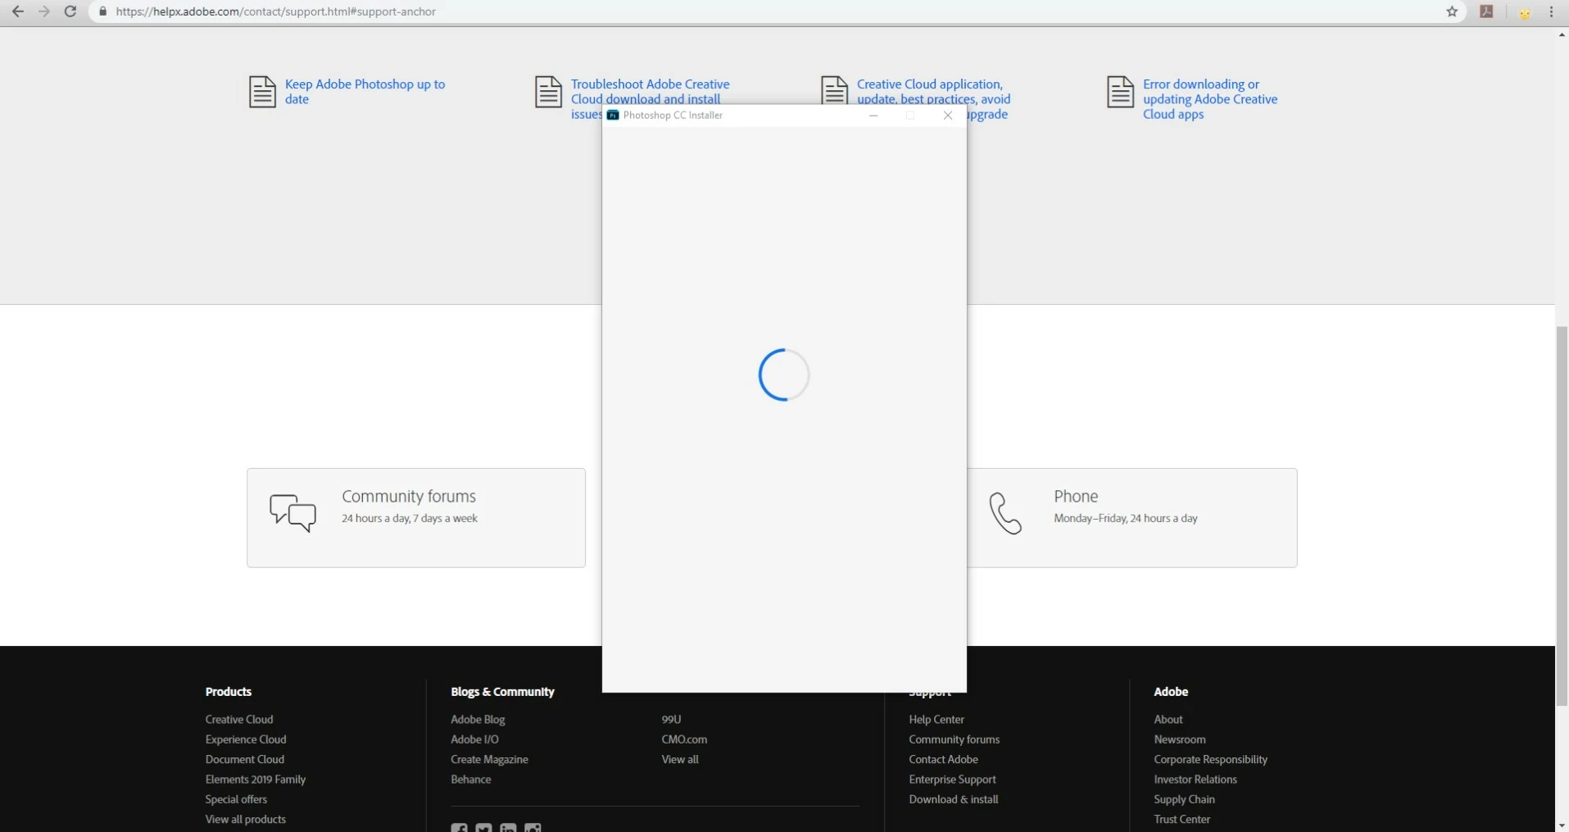The image size is (1569, 832).
Task: Open CMO.com footer link
Action: coord(684,739)
